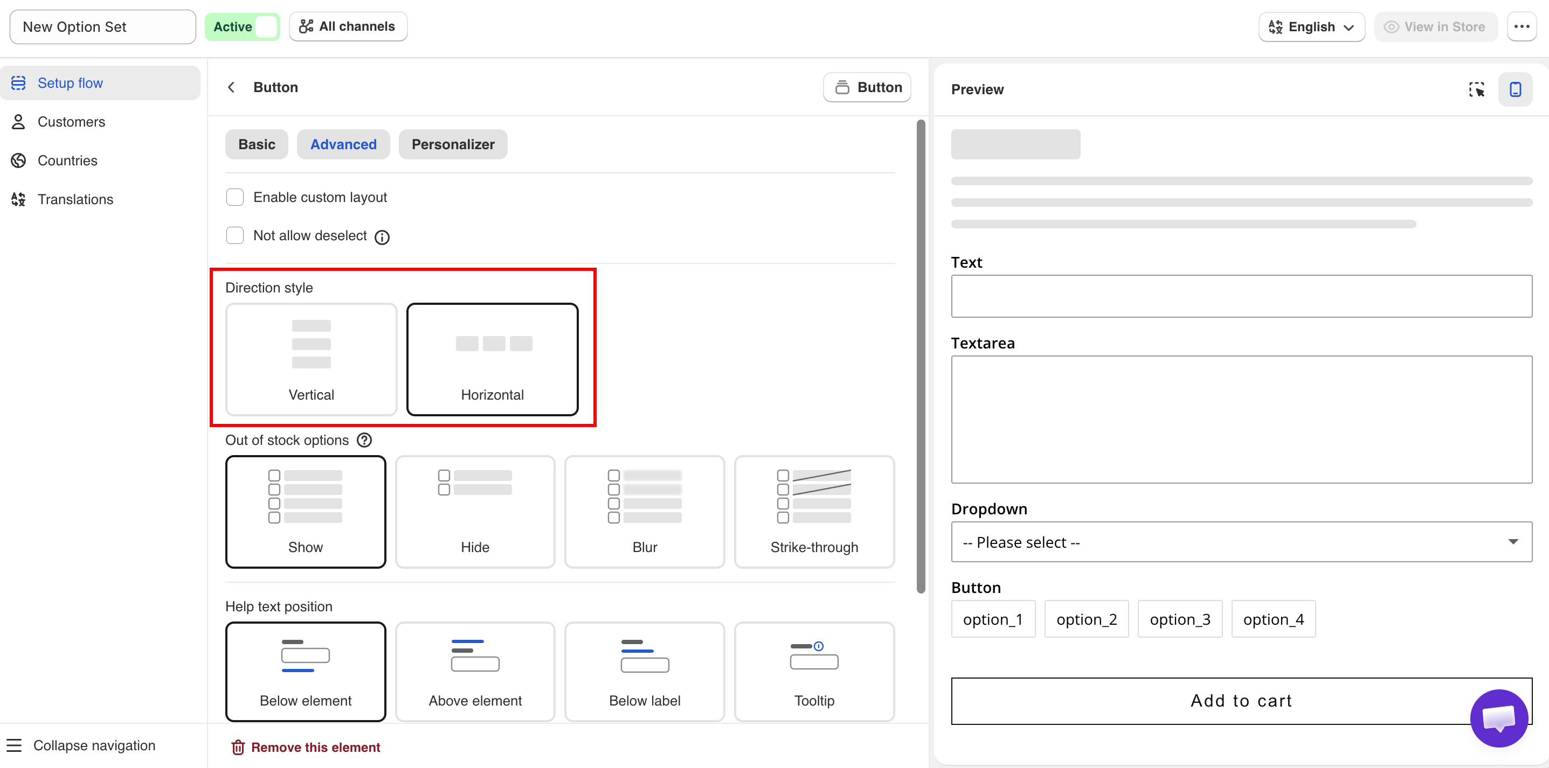The width and height of the screenshot is (1549, 768).
Task: Click the info icon next to Not allow deselect
Action: pyautogui.click(x=382, y=237)
